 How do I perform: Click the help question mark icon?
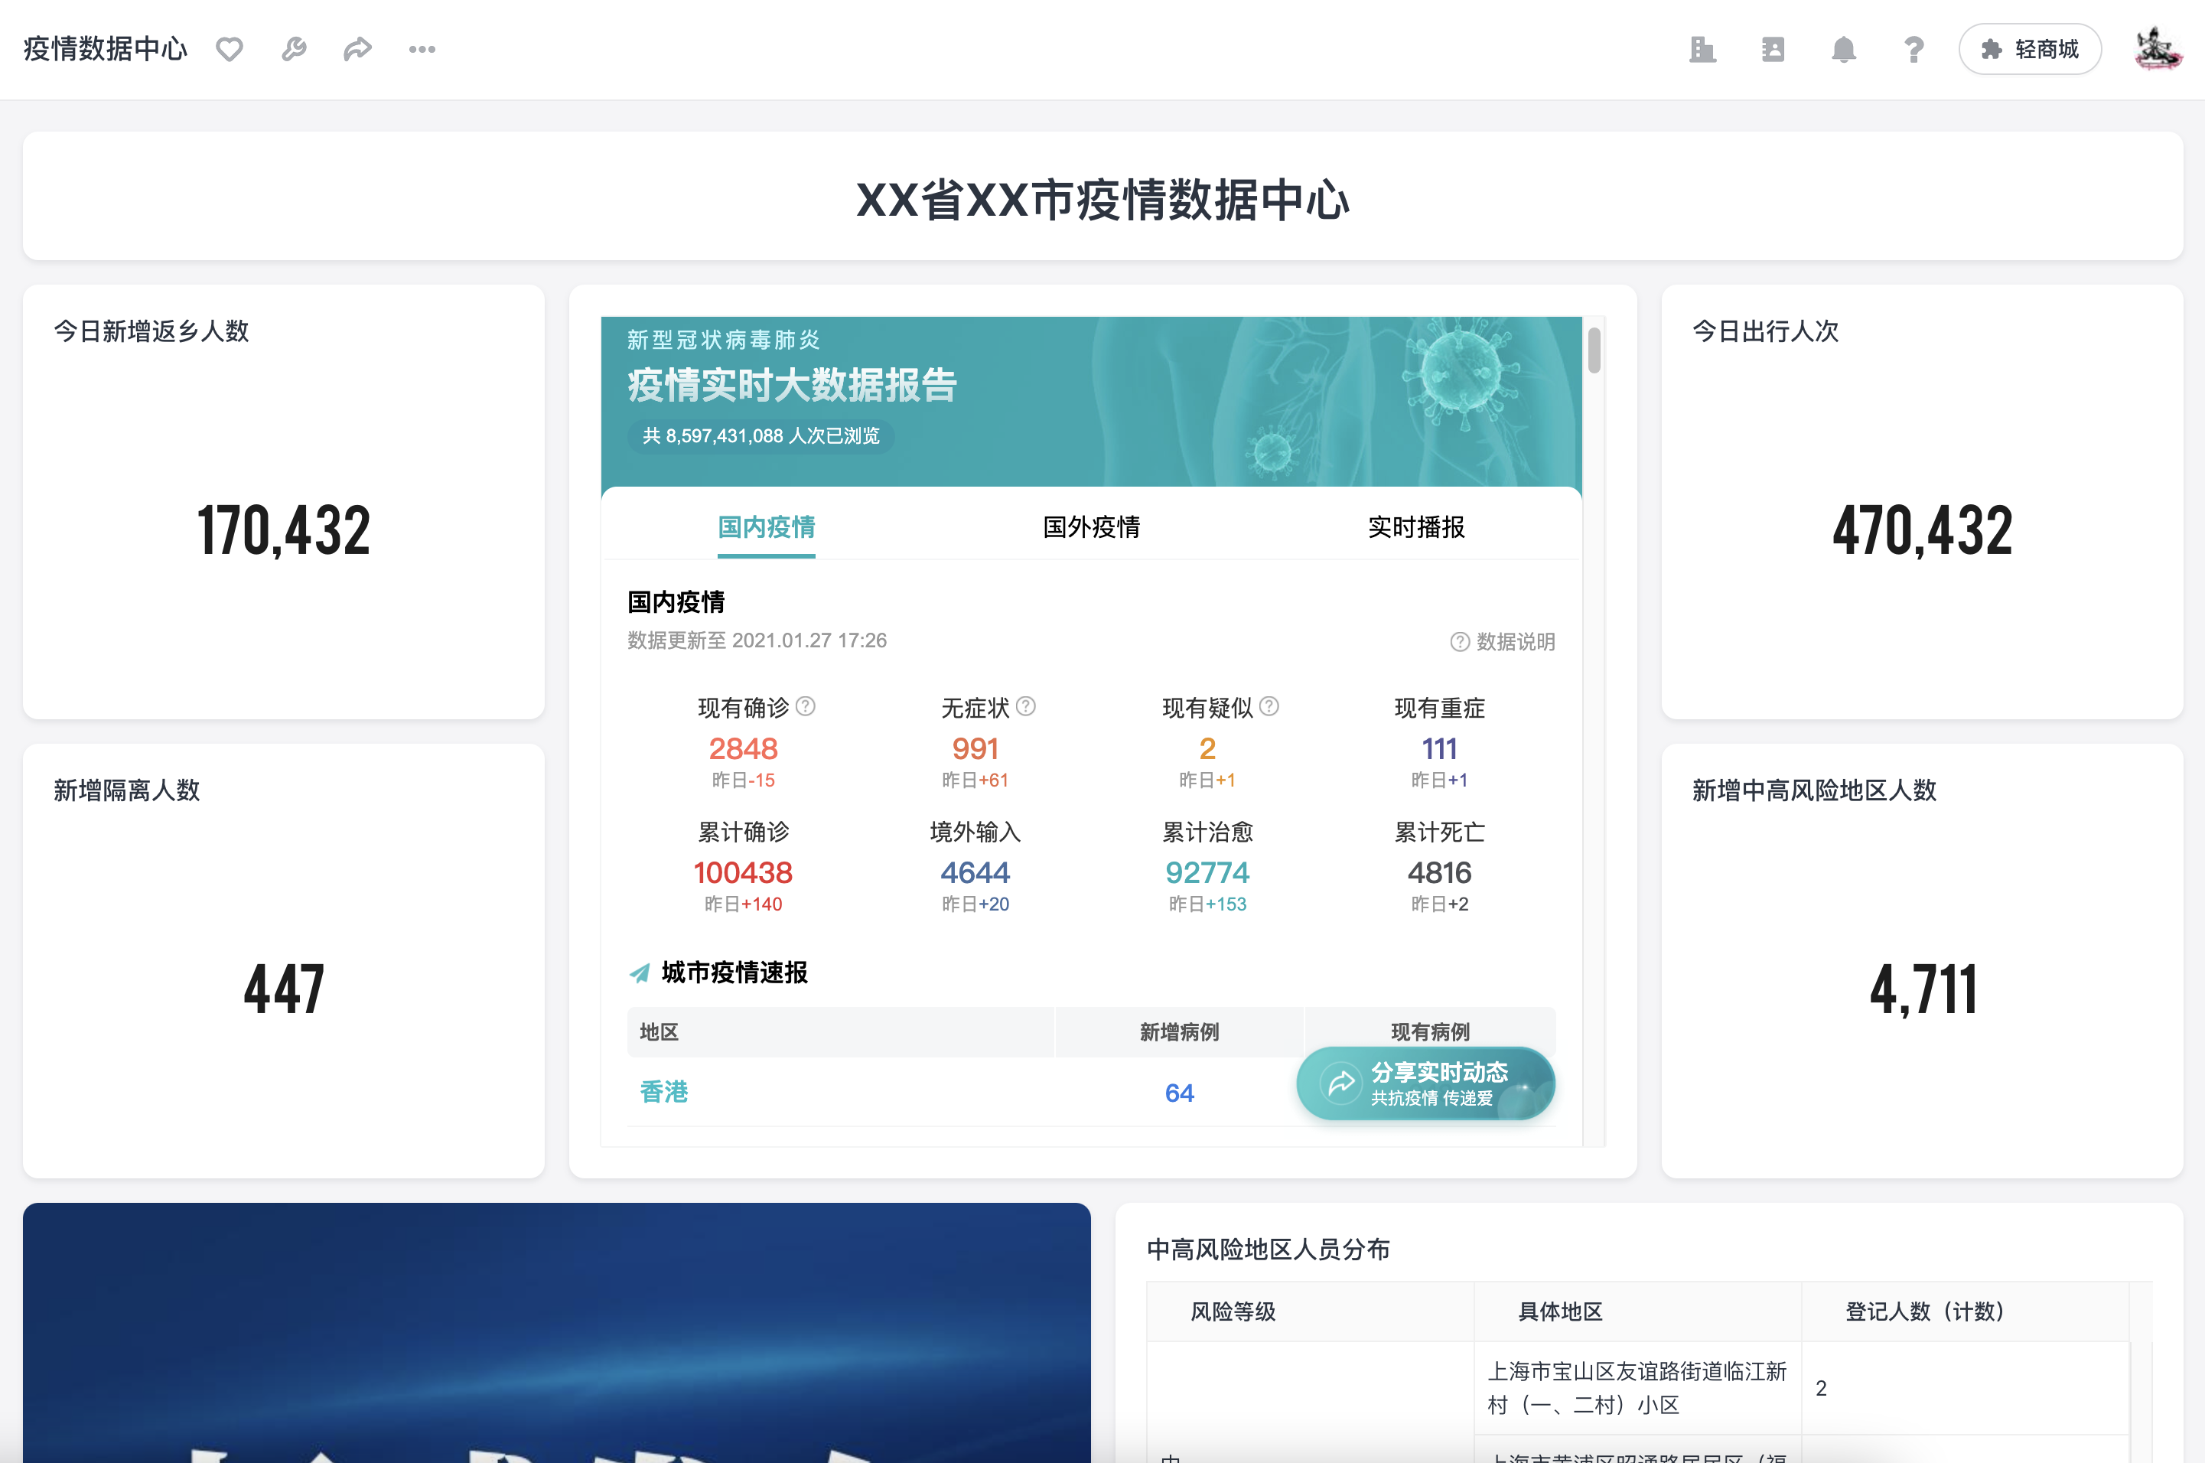pos(1913,50)
